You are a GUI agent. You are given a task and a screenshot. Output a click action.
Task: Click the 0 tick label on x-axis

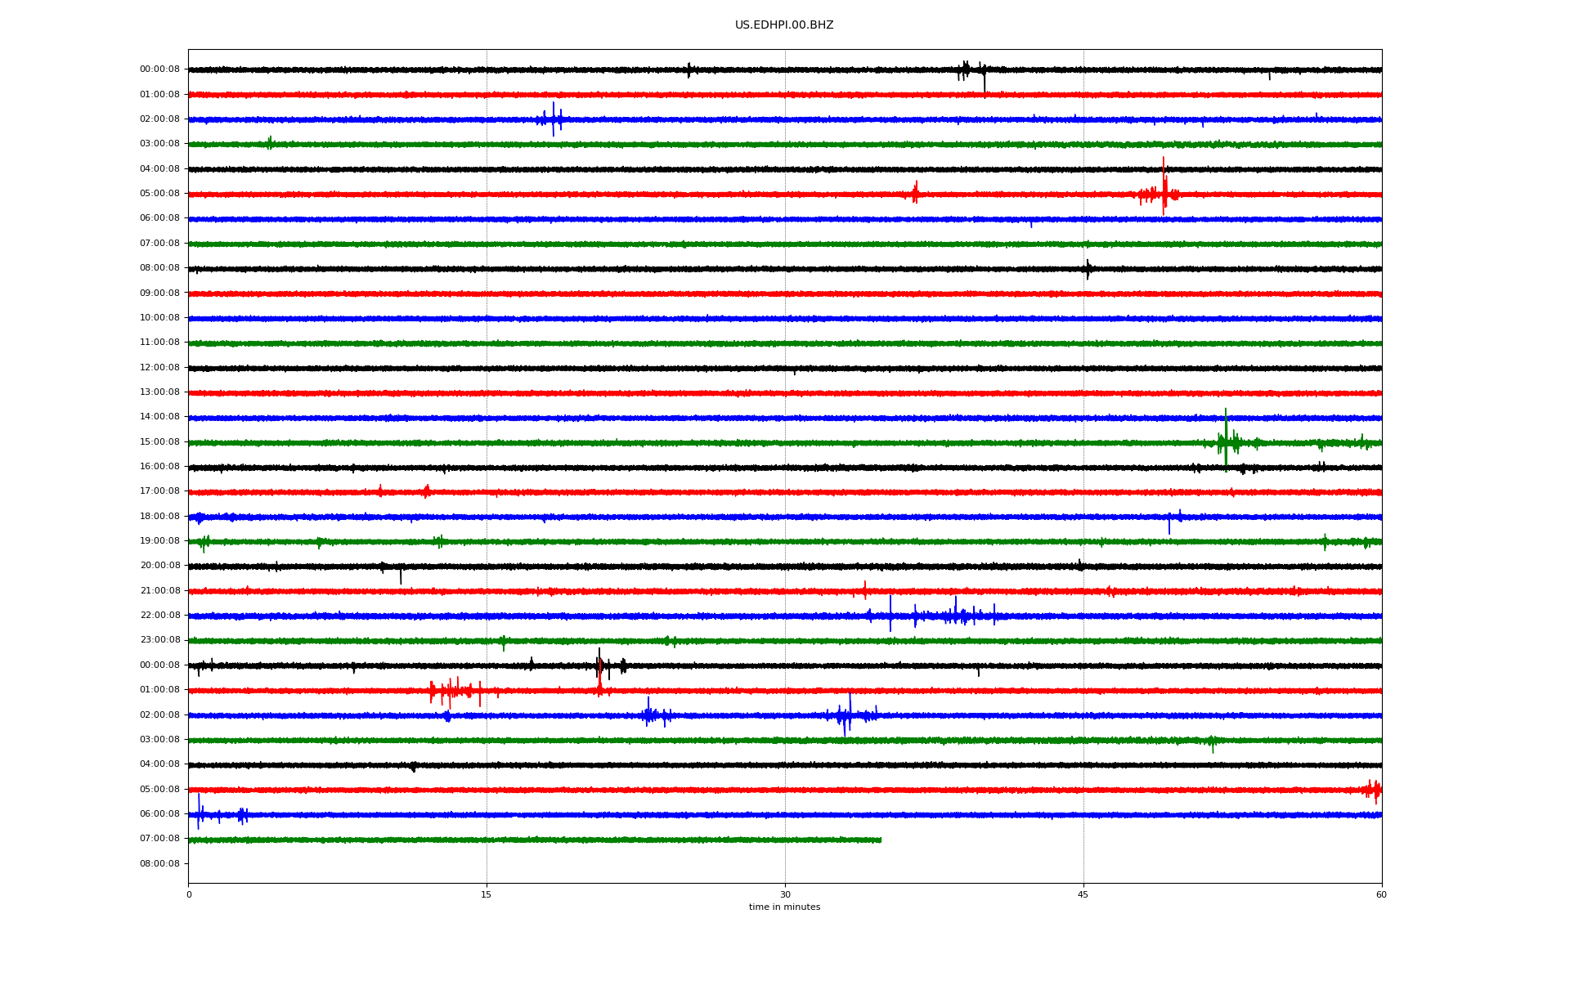(189, 894)
